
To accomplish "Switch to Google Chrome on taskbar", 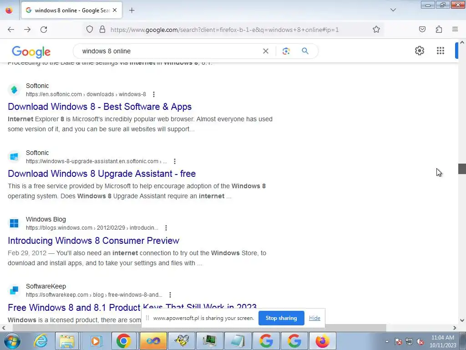I will pyautogui.click(x=124, y=341).
